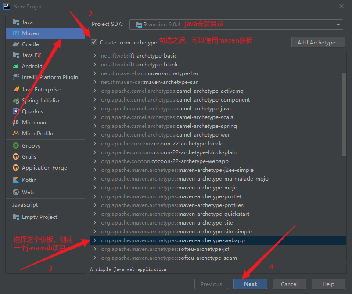The image size is (352, 294).
Task: Click the SDK folder icon in dropdown
Action: point(139,25)
